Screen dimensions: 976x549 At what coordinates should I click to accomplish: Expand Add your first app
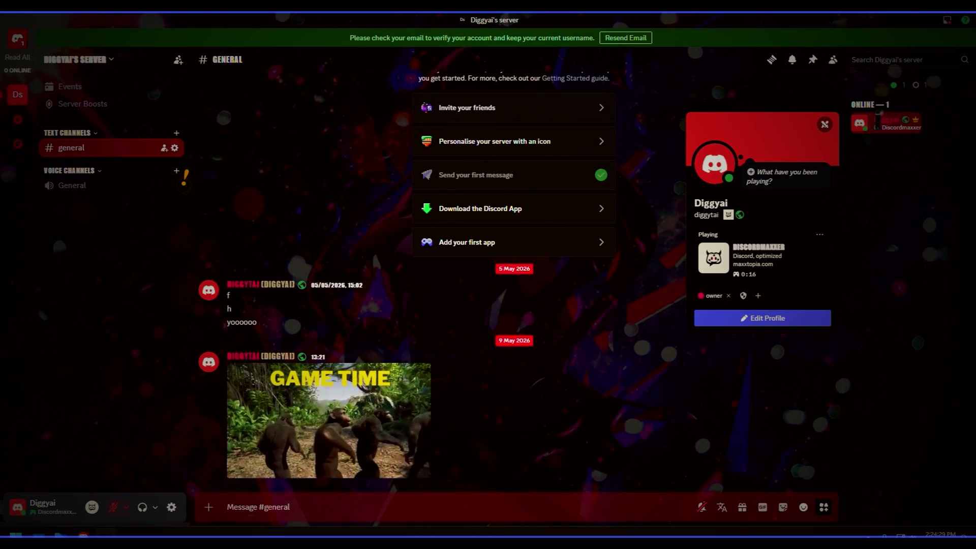(x=513, y=242)
